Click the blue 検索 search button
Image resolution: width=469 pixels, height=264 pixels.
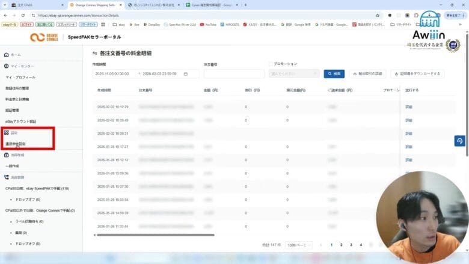334,74
